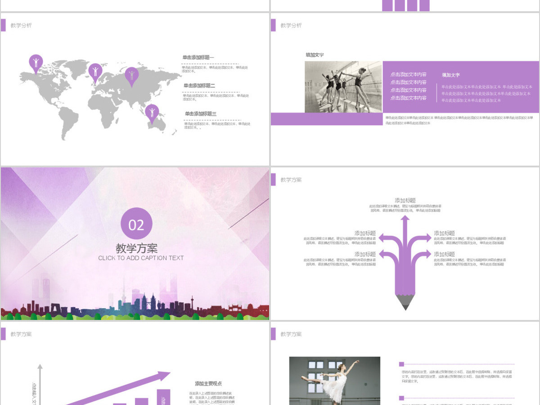The width and height of the screenshot is (540, 405).
Task: Select 添加标题 above the pencil's center arrow
Action: tap(405, 201)
